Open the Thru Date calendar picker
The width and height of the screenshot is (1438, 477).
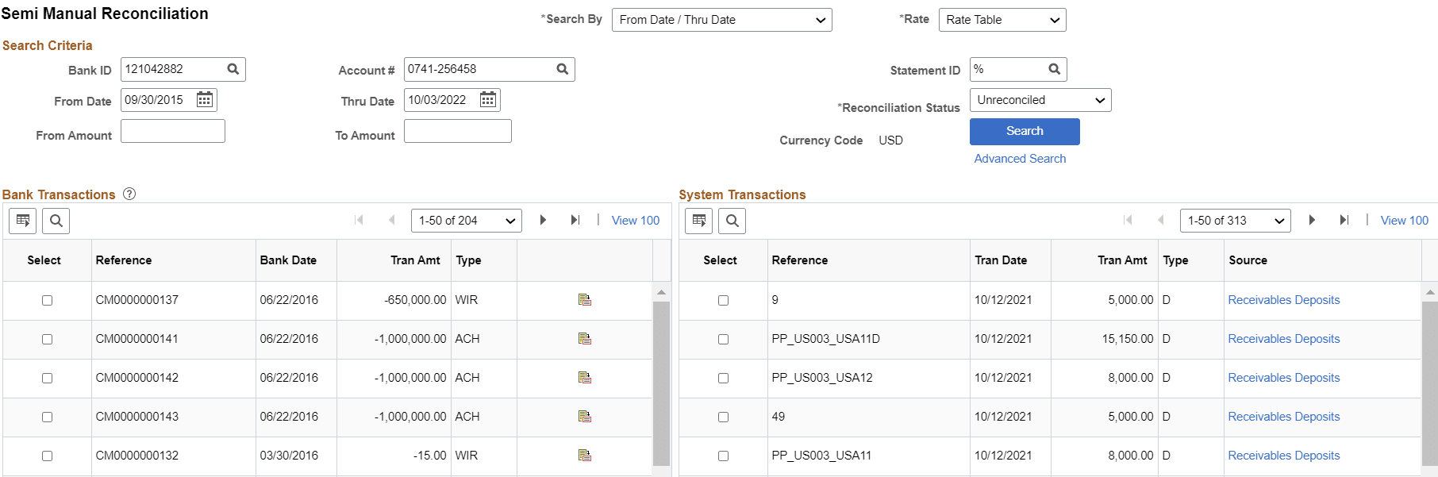pos(488,99)
